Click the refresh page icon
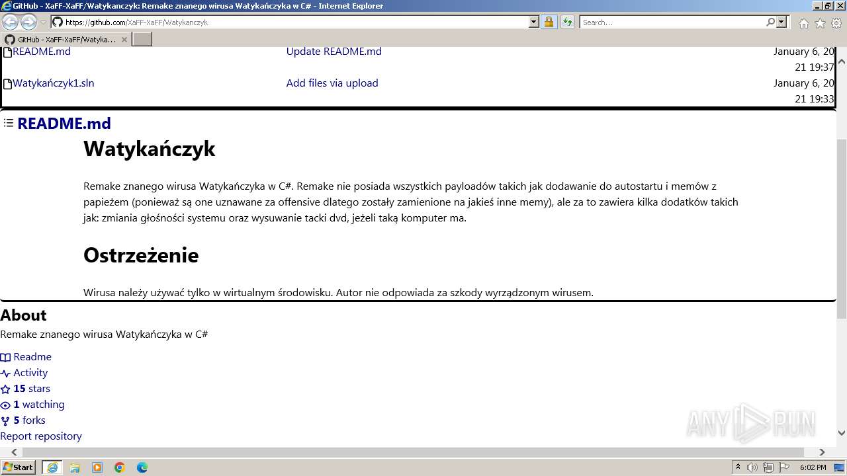 [x=568, y=22]
